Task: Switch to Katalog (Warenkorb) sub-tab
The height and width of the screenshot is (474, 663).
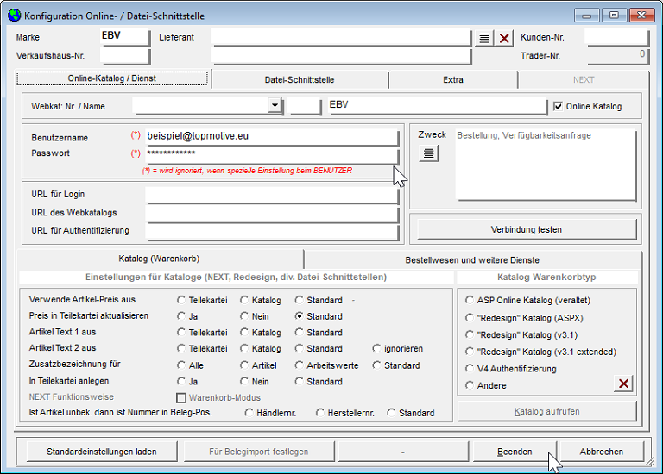Action: coord(159,259)
